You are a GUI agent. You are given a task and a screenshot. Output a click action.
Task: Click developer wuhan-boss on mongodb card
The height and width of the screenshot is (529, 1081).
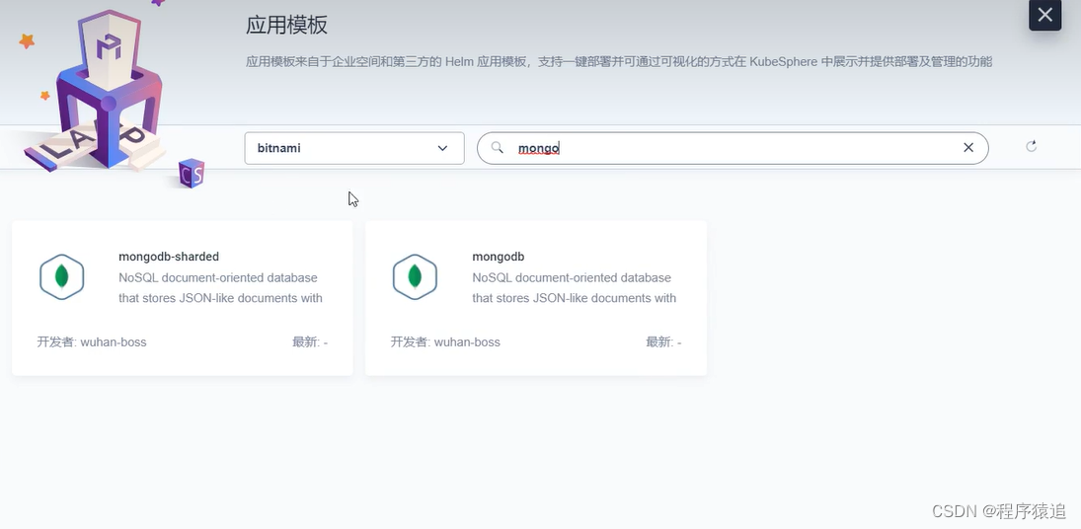click(x=445, y=342)
